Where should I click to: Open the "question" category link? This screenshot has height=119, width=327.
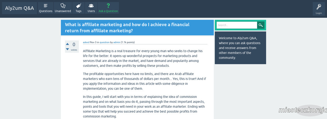click(x=104, y=42)
